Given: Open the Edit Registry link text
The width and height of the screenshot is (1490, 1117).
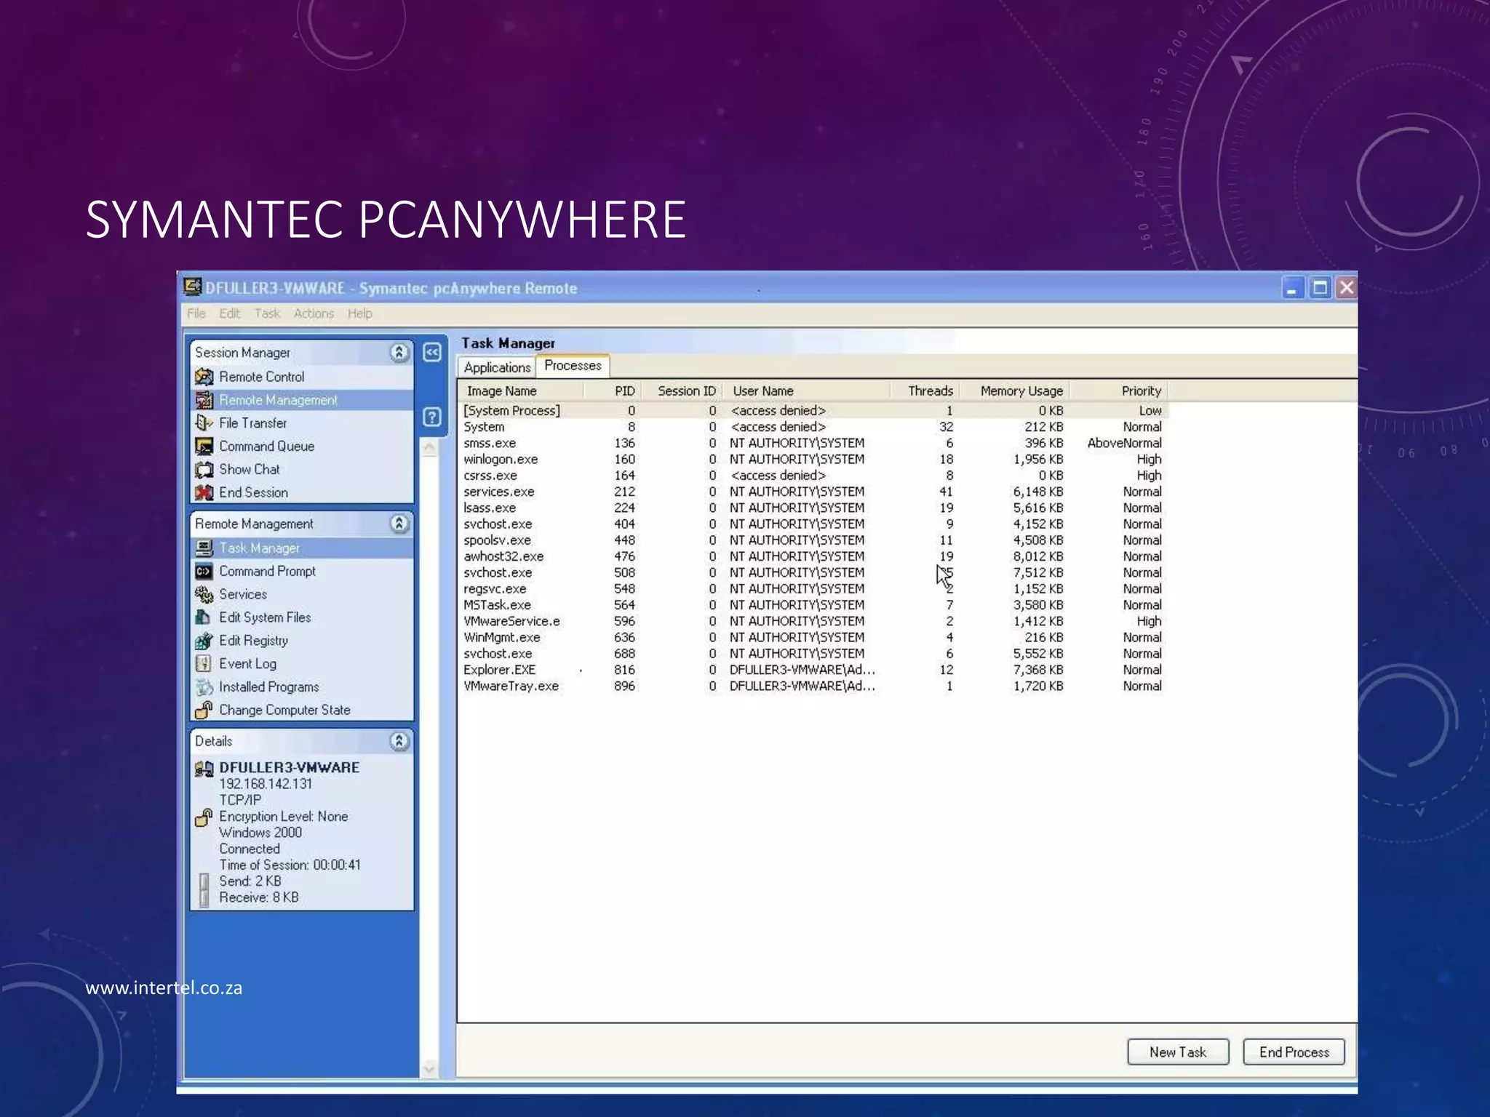Looking at the screenshot, I should point(254,641).
